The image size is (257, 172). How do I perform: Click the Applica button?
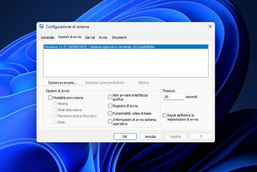coord(175,137)
